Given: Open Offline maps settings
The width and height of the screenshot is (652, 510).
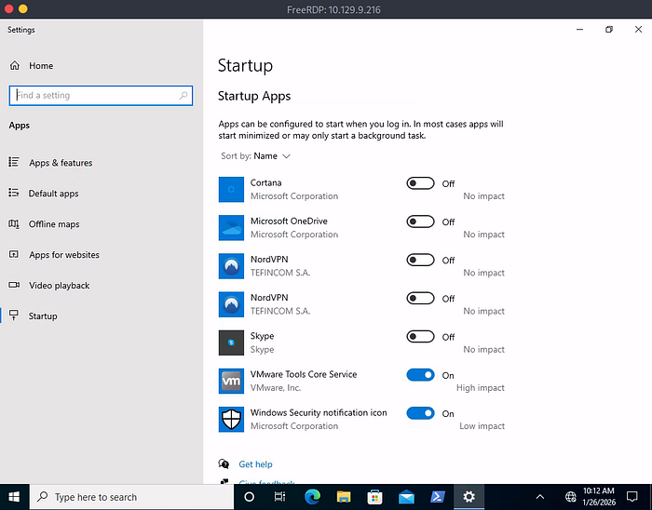Looking at the screenshot, I should (54, 224).
